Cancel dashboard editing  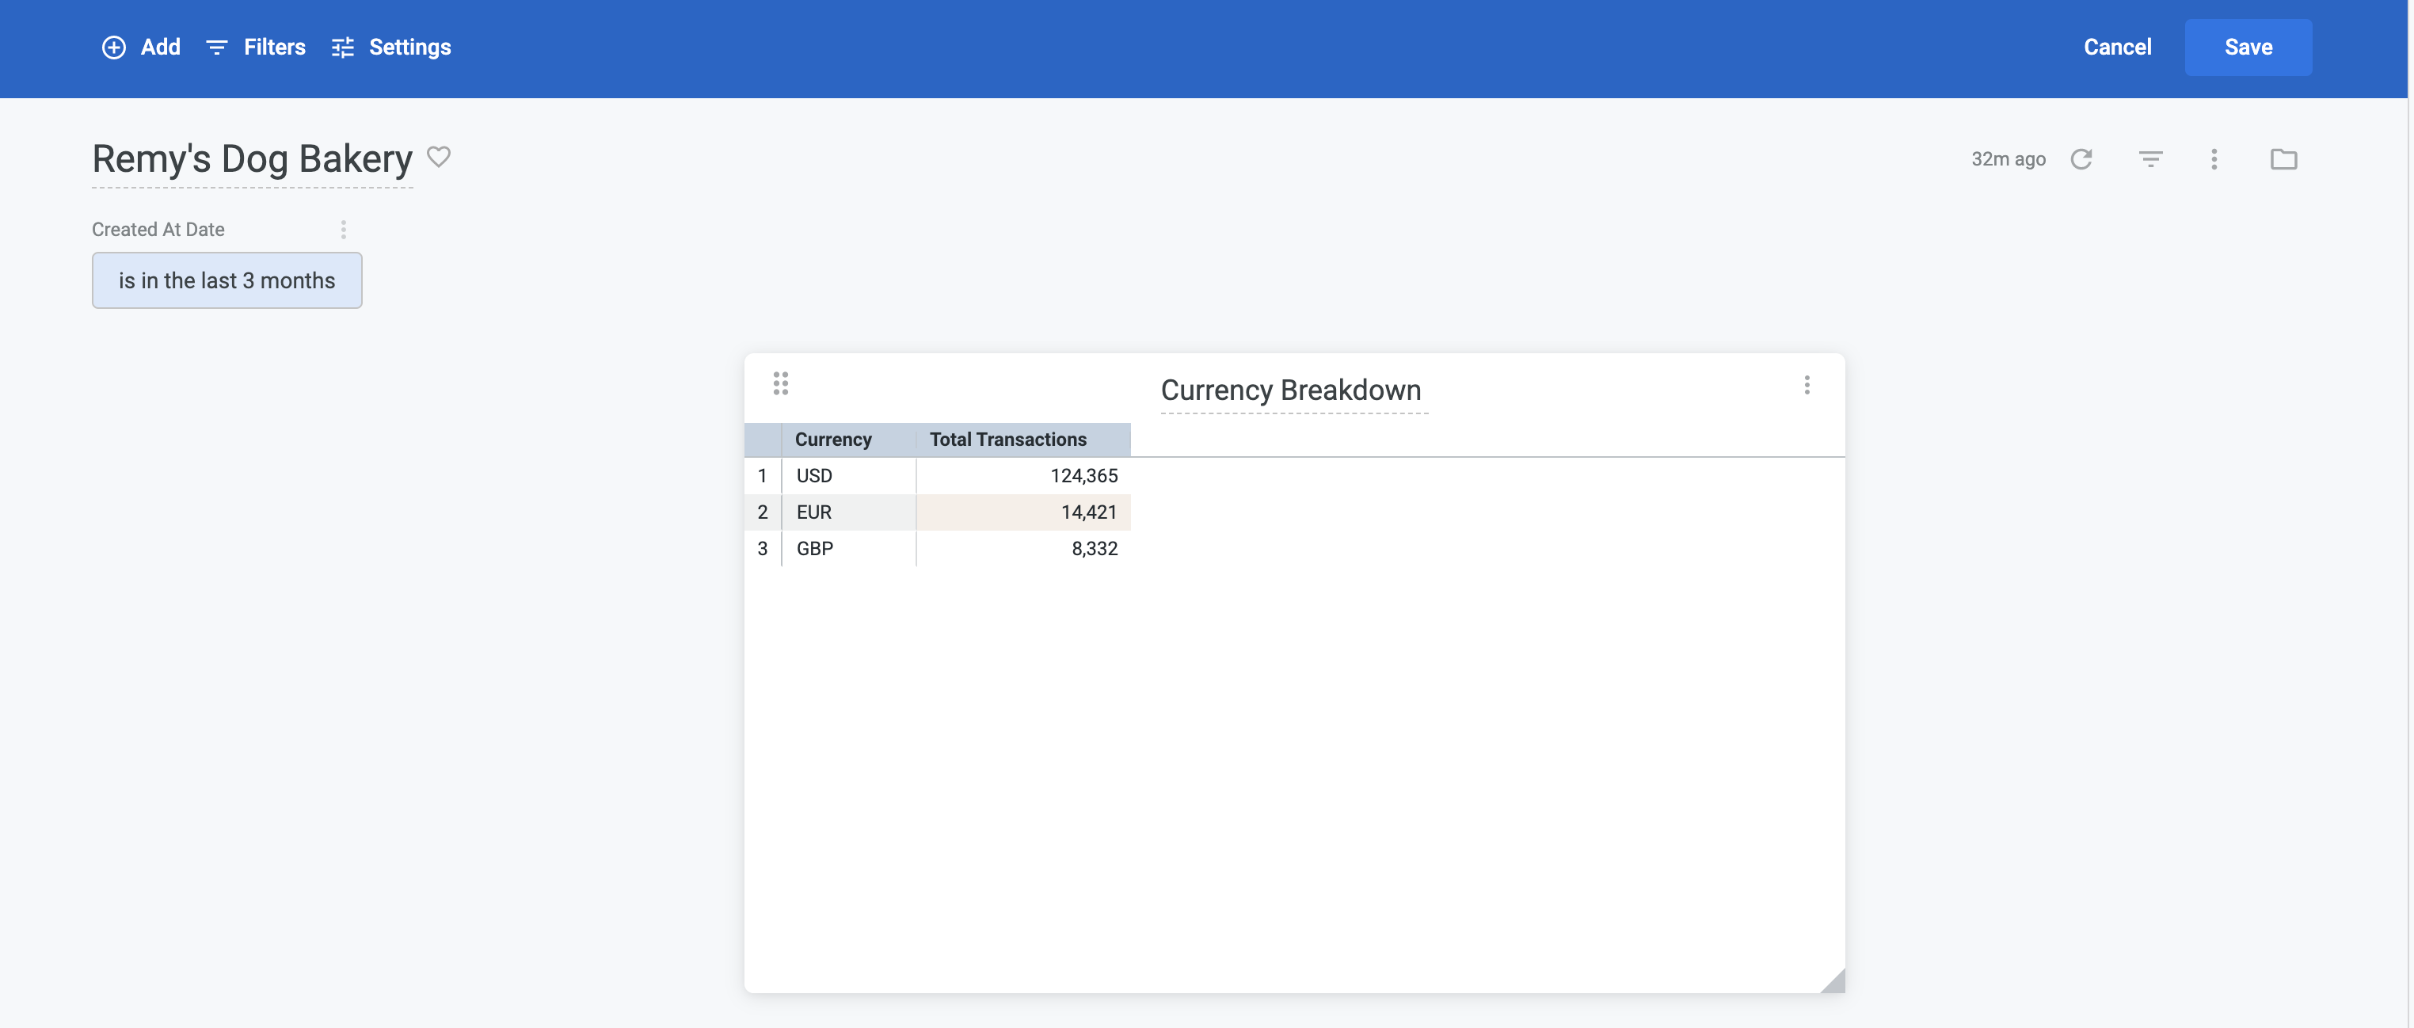coord(2116,47)
